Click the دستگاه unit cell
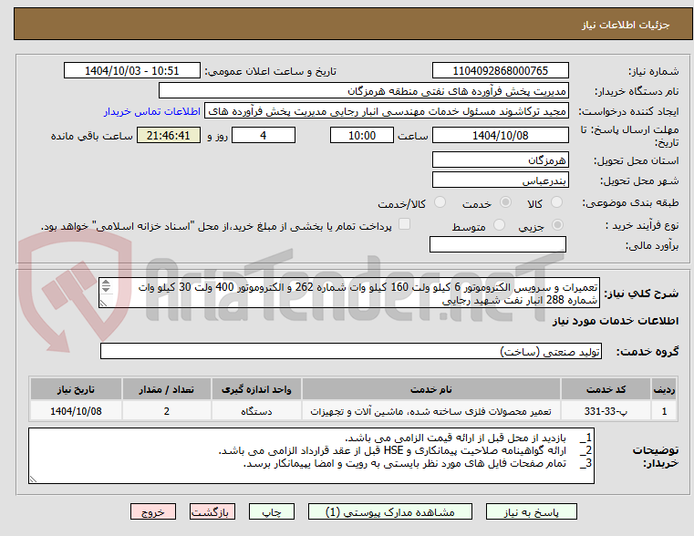 pos(256,411)
